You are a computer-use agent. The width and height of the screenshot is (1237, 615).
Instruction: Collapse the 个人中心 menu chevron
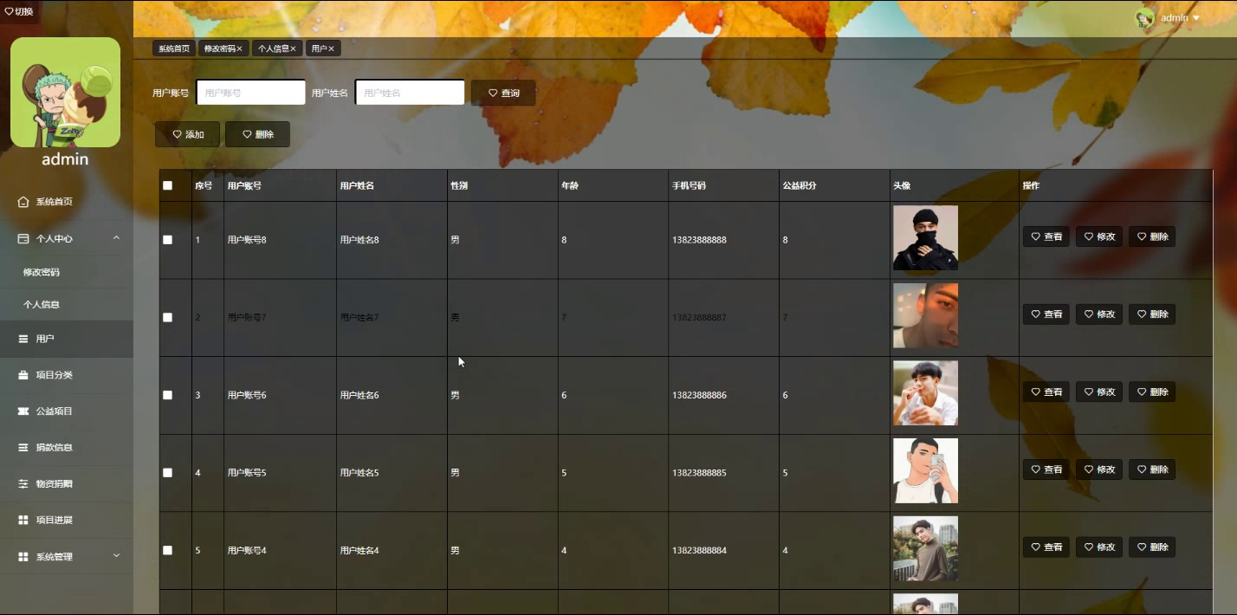[x=116, y=238]
